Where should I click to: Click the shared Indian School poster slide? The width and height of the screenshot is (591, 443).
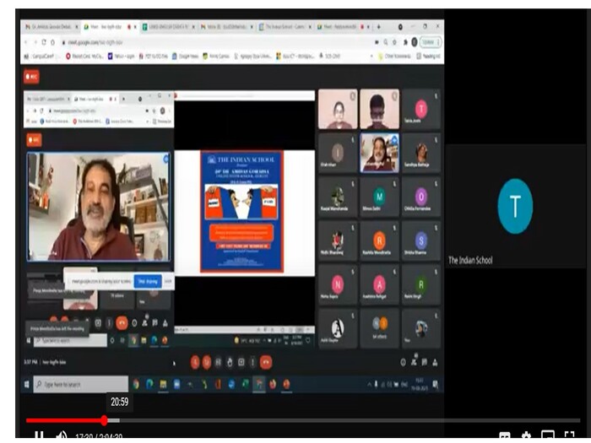(241, 211)
